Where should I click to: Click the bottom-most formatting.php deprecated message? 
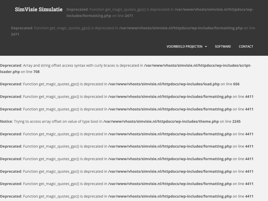127,196
